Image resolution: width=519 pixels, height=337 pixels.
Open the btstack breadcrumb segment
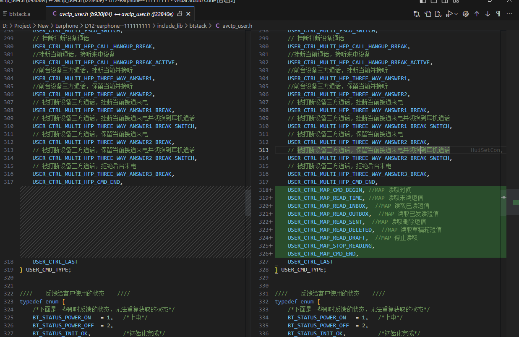pos(198,26)
